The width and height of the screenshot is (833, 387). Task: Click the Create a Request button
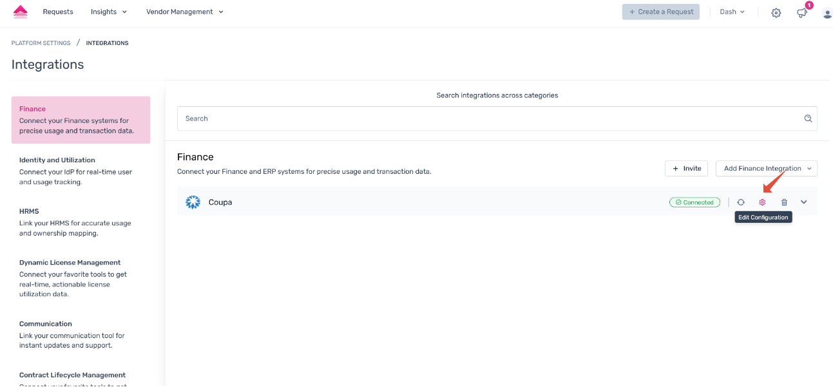click(660, 11)
